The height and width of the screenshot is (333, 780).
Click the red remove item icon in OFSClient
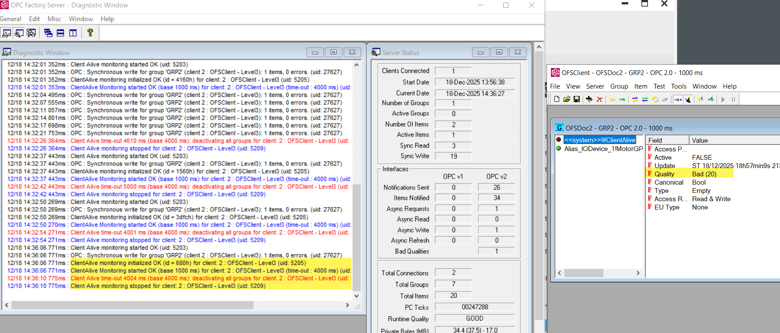(599, 99)
